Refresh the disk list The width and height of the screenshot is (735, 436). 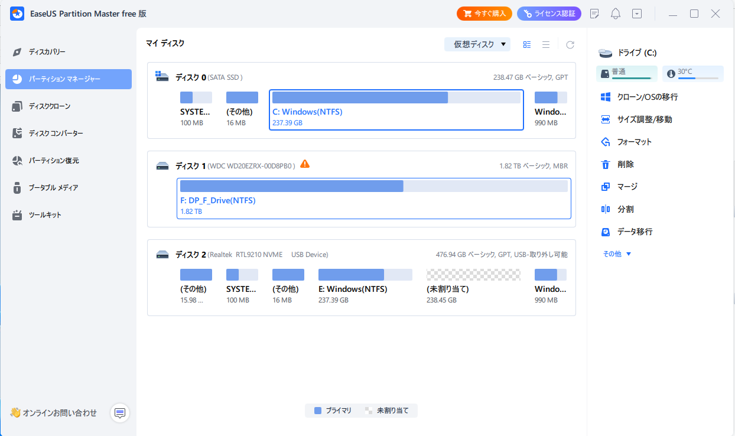[570, 44]
